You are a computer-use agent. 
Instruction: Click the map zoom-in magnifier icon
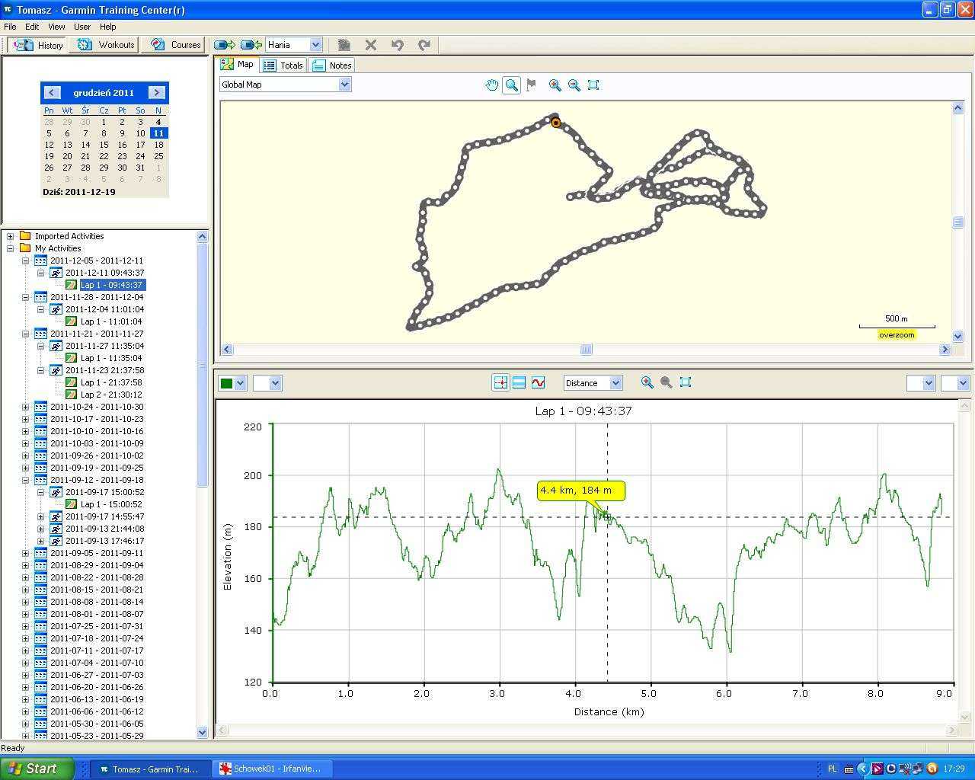click(x=555, y=85)
